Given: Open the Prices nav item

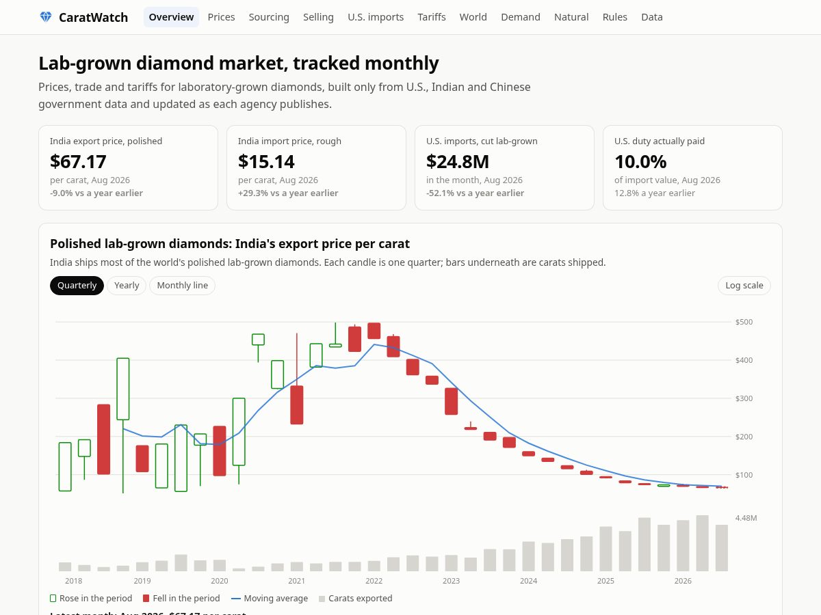Looking at the screenshot, I should click(221, 17).
